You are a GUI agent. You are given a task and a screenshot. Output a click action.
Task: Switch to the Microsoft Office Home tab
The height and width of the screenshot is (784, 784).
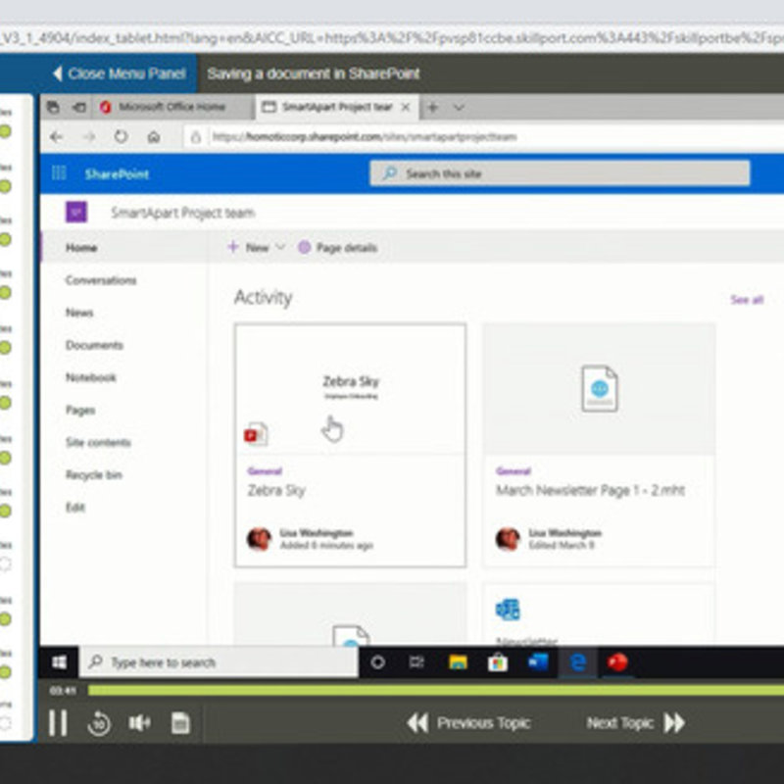coord(171,107)
